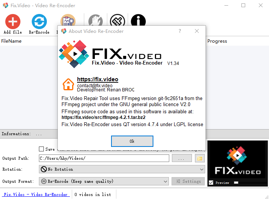Image resolution: width=269 pixels, height=199 pixels.
Task: Click the red Add file icon
Action: click(x=13, y=22)
